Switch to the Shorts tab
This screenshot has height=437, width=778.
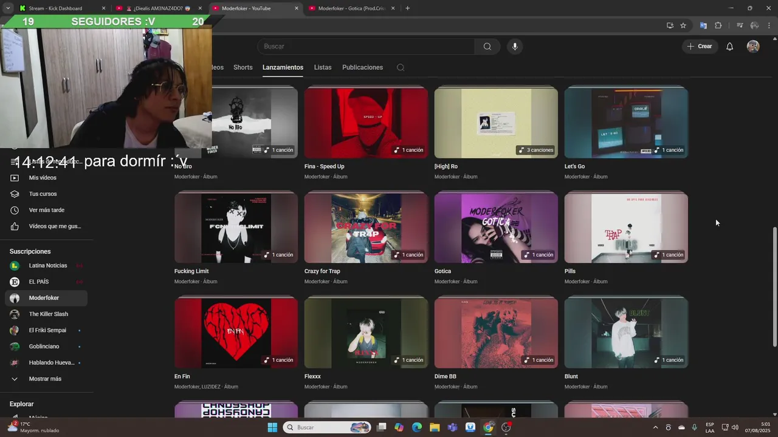tap(243, 67)
